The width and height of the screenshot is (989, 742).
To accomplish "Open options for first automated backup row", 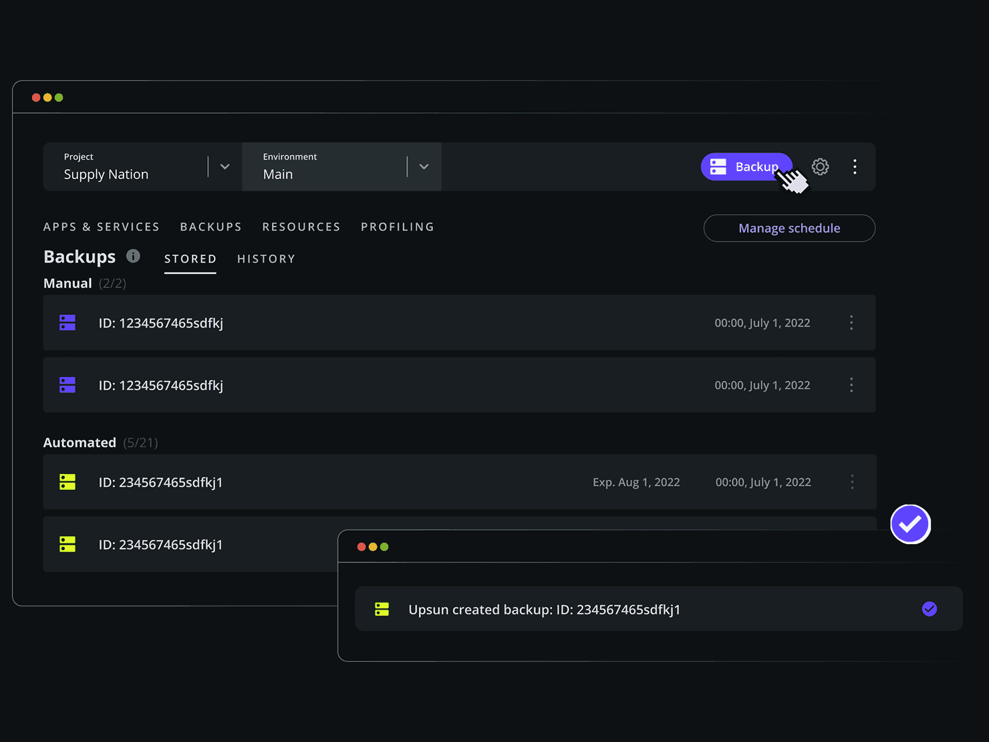I will click(852, 482).
